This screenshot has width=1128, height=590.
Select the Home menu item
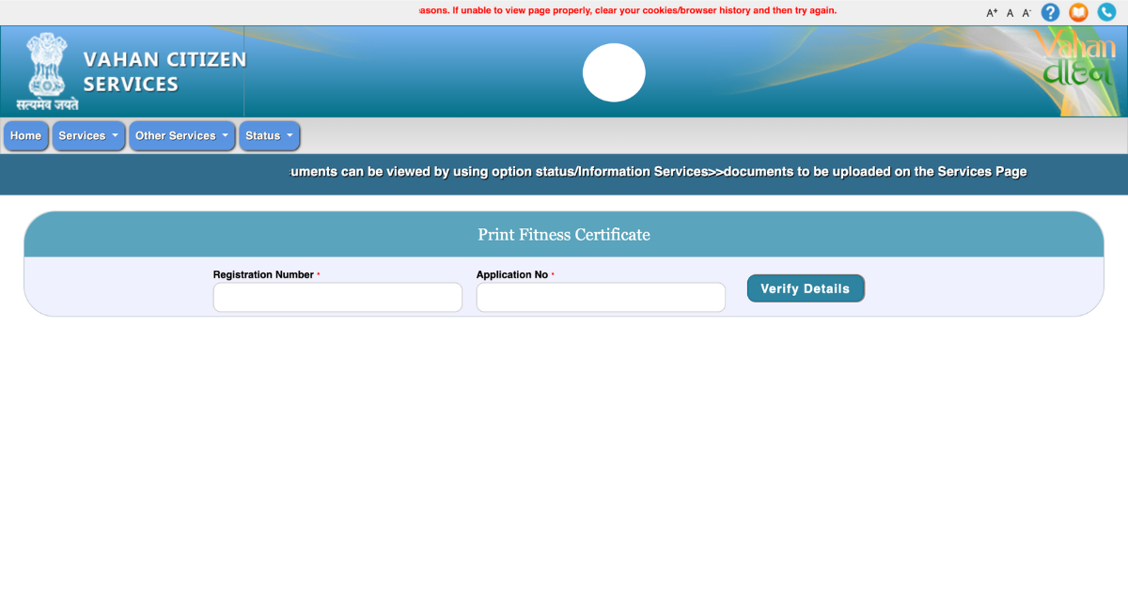pyautogui.click(x=25, y=135)
